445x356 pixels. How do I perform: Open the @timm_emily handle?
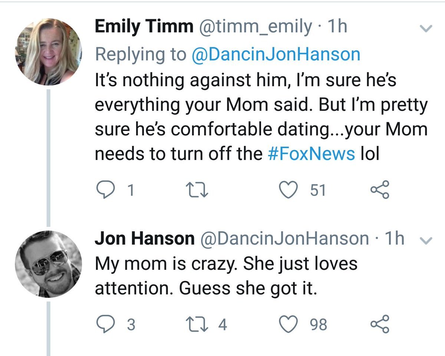pyautogui.click(x=256, y=27)
